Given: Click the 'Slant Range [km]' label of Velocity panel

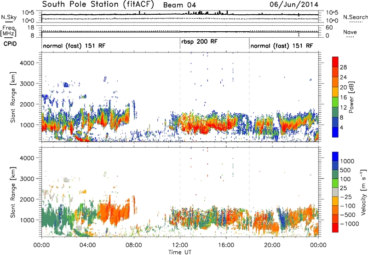Looking at the screenshot, I should click(13, 192).
